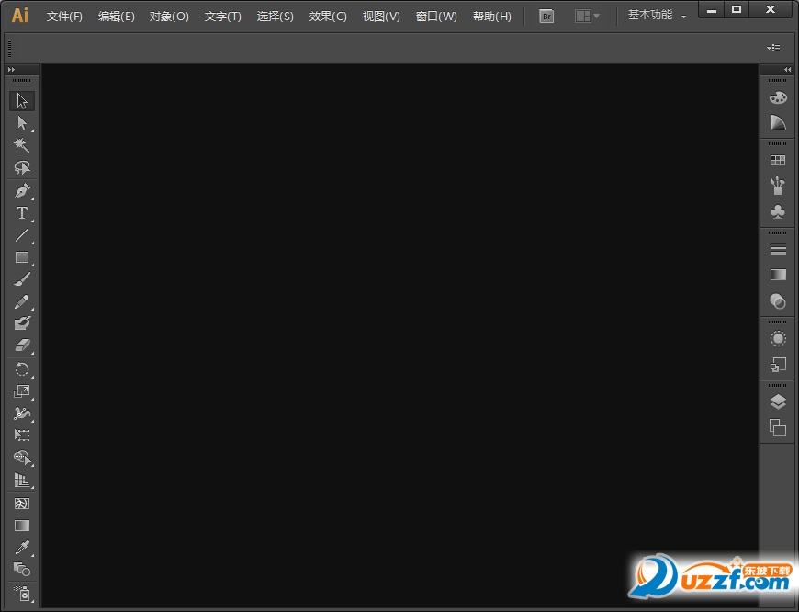Open the 帮助(H) menu
The height and width of the screenshot is (612, 799).
(x=491, y=17)
